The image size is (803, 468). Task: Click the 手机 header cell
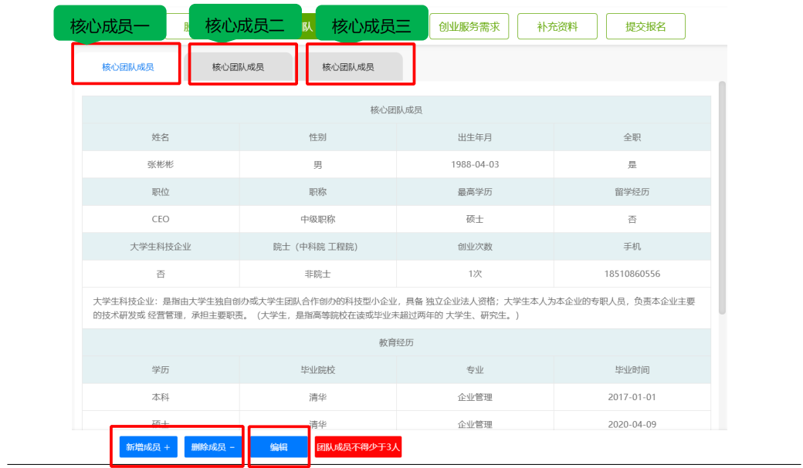(x=632, y=247)
